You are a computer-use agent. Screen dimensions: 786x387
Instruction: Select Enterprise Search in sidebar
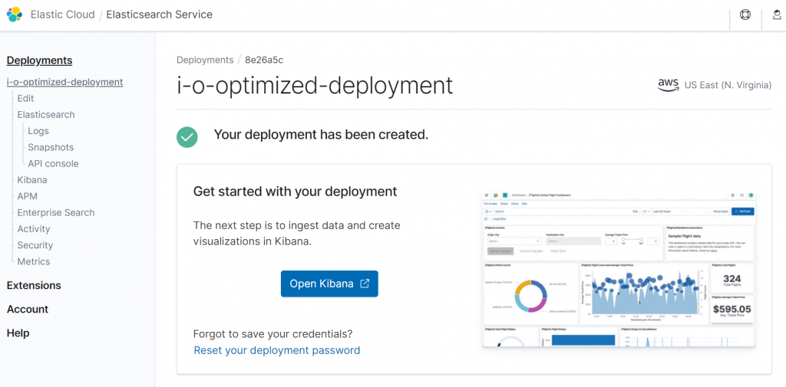click(x=56, y=212)
